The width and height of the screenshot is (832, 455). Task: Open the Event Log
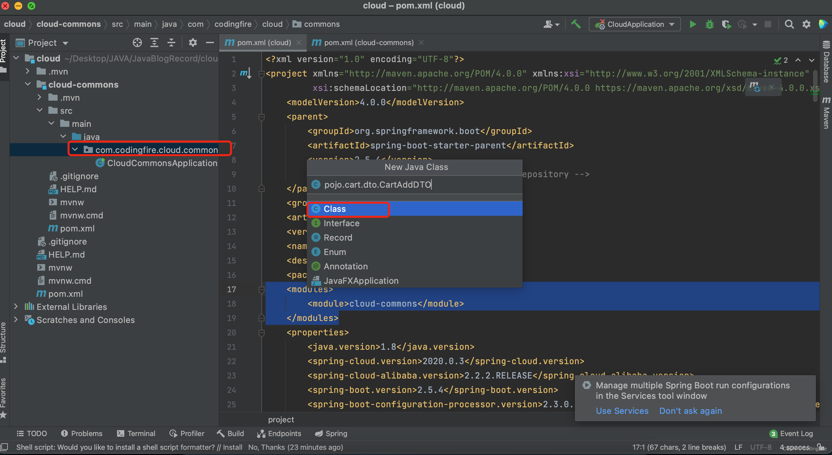tap(791, 433)
